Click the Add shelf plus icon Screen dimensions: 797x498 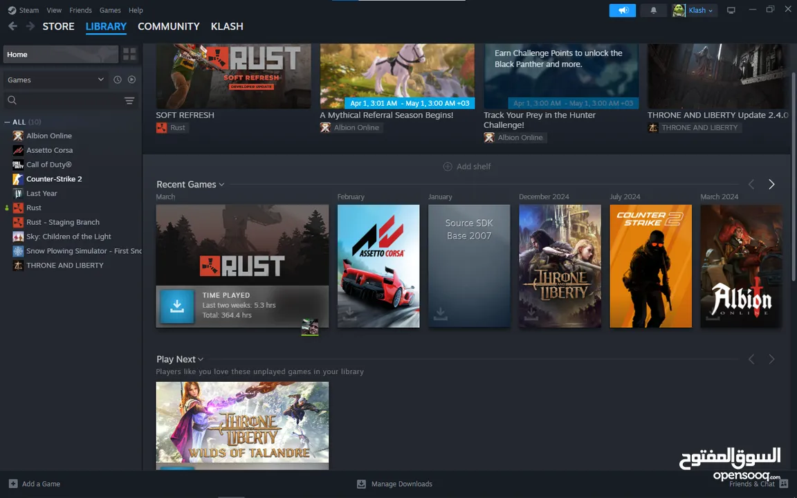[448, 167]
